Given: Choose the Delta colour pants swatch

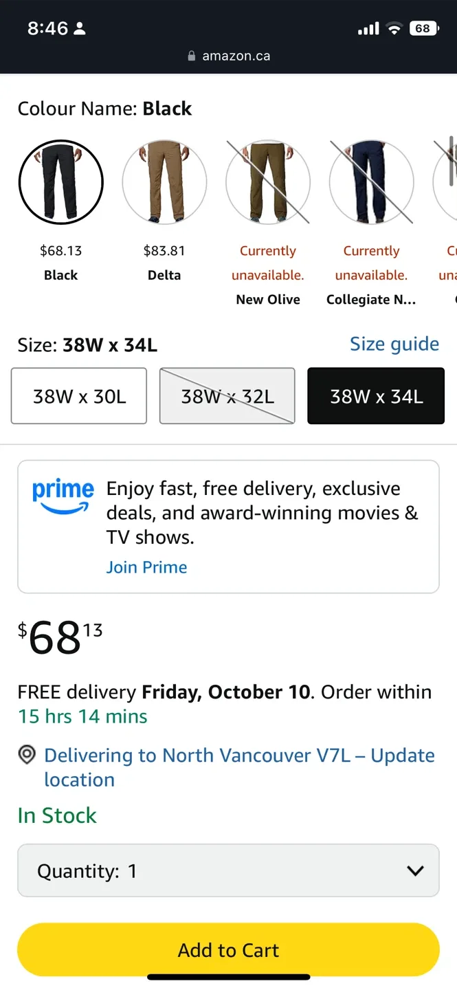Looking at the screenshot, I should pyautogui.click(x=164, y=182).
